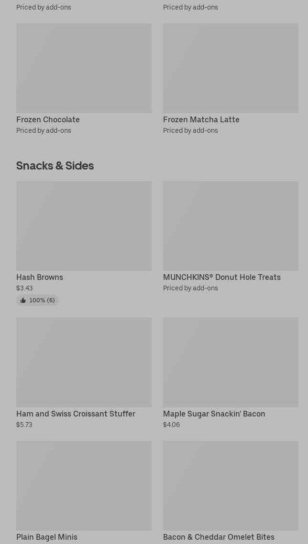
Task: Open Bacon & Cheddar Omelet Bites image
Action: [231, 485]
